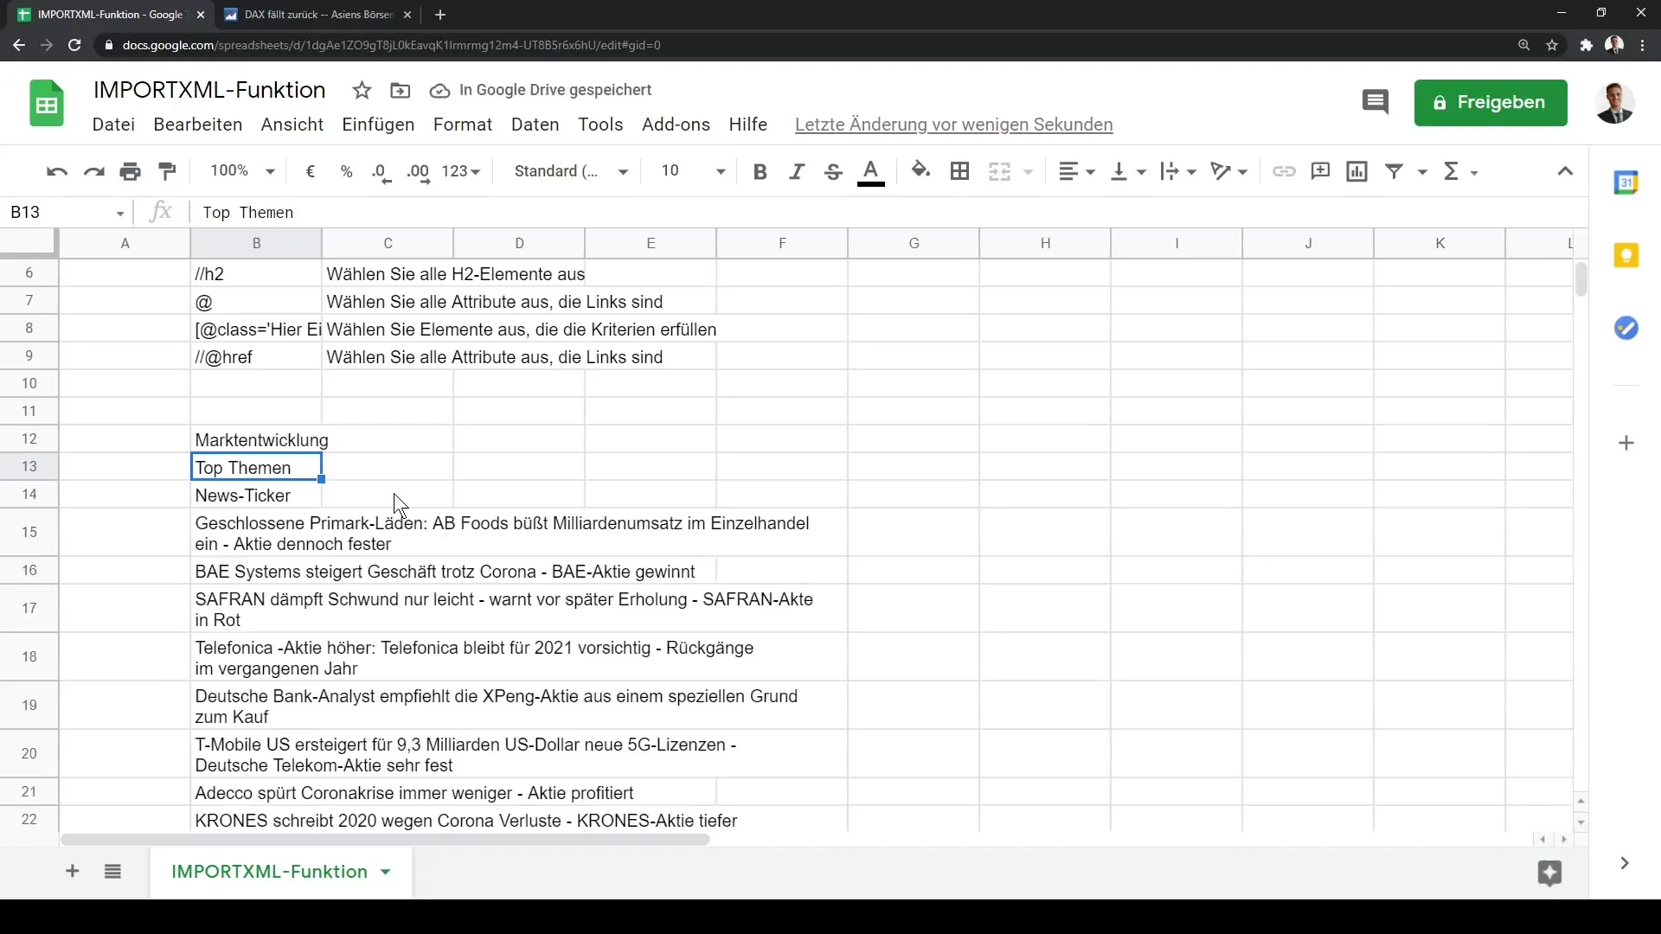The height and width of the screenshot is (934, 1661).
Task: Open the text color picker
Action: coord(871,172)
